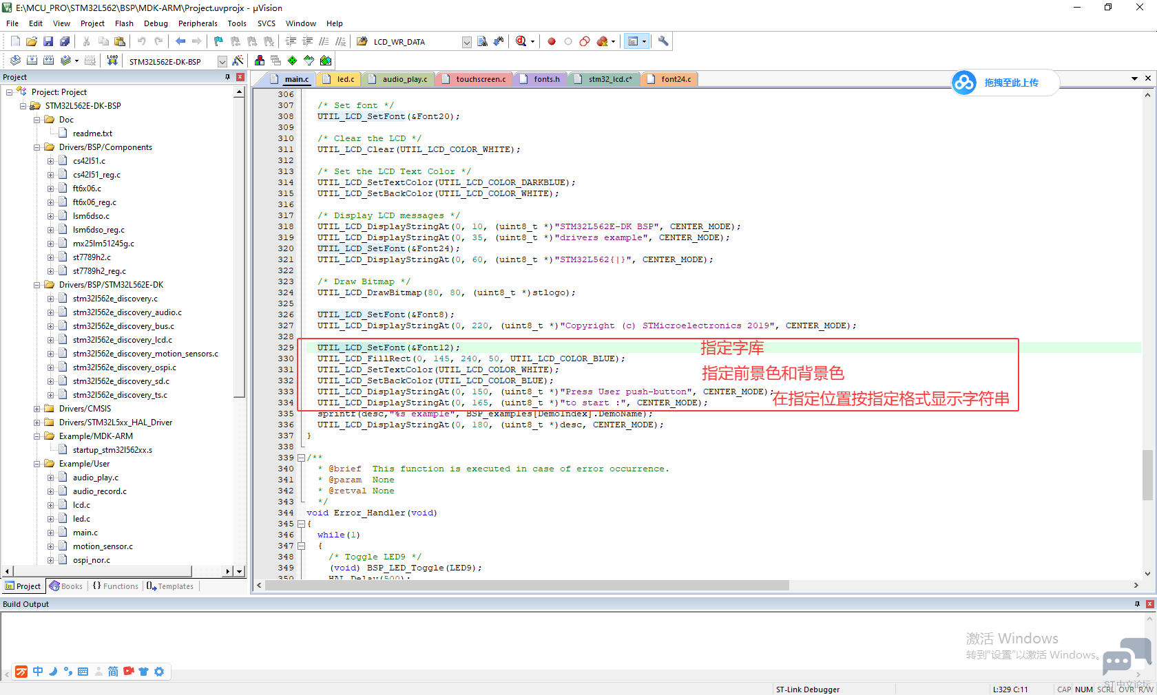Screen dimensions: 1157x695
Task: Build the target with the Build icon
Action: tap(32, 61)
